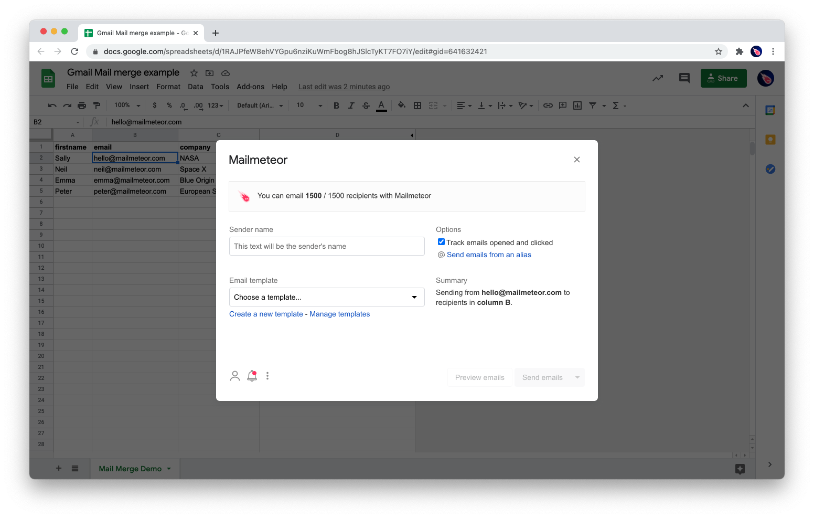The width and height of the screenshot is (814, 518).
Task: Open Mailmeteor more options dots
Action: [x=267, y=376]
